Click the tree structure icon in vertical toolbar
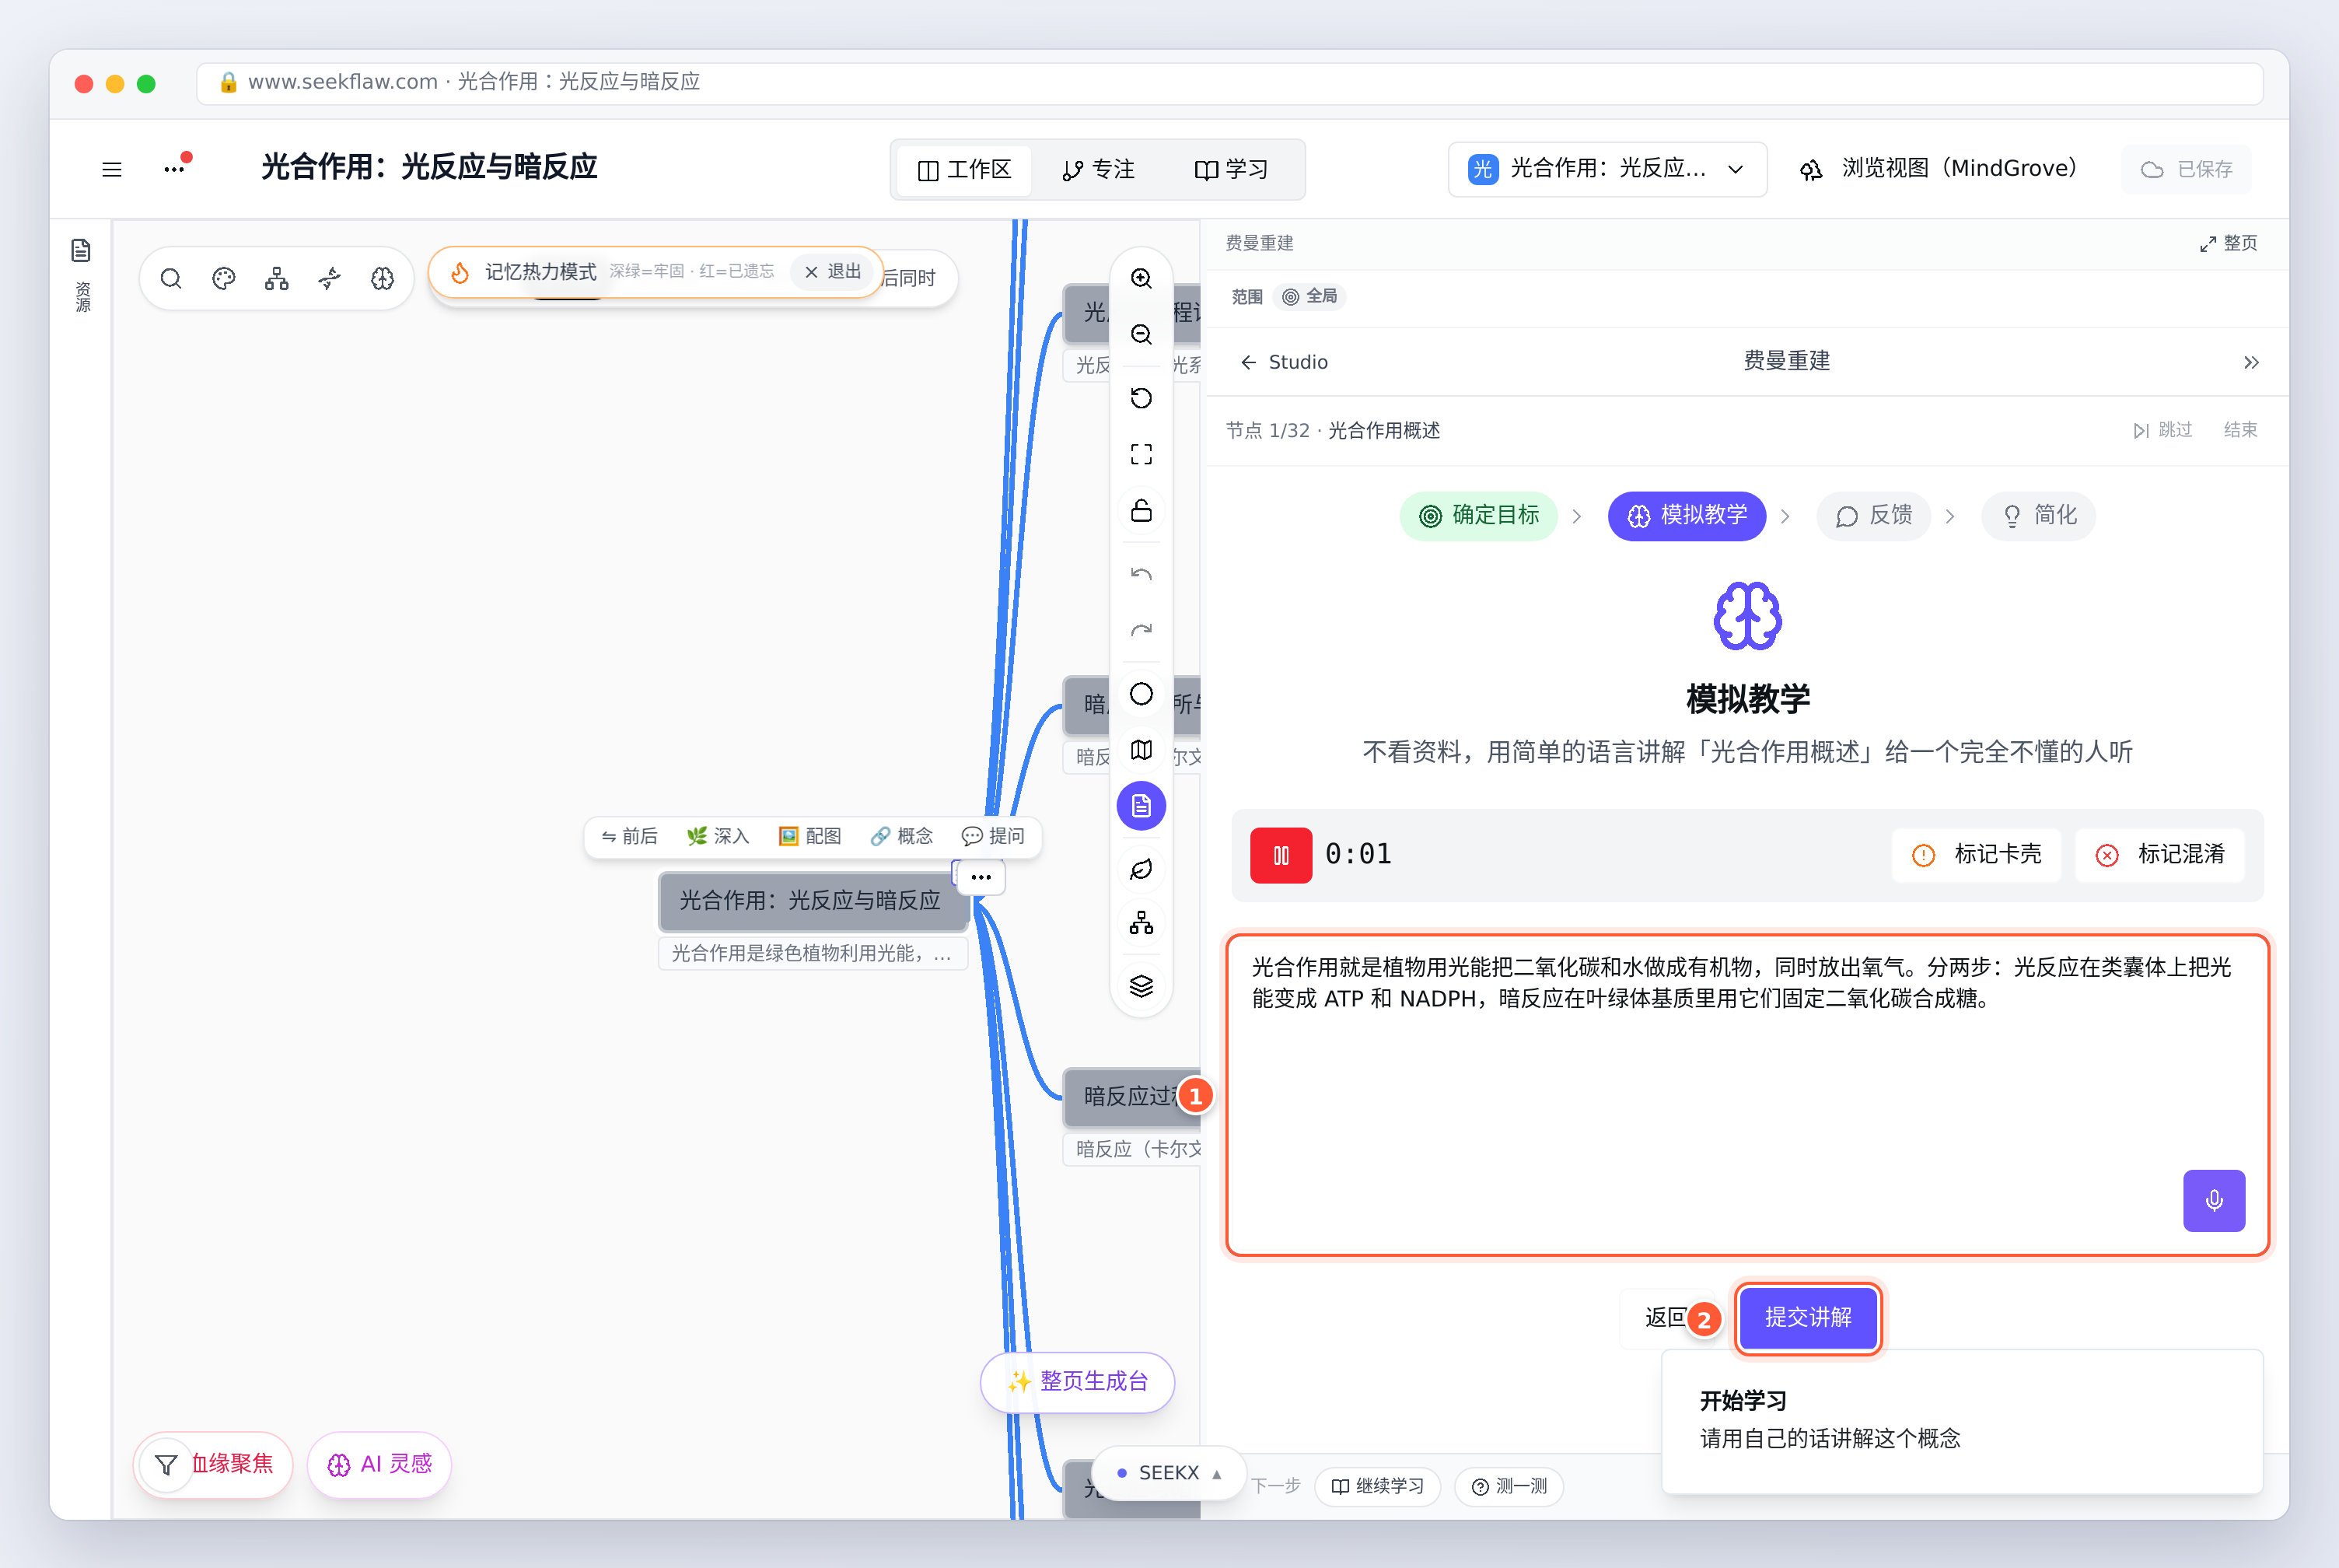 pyautogui.click(x=1142, y=923)
